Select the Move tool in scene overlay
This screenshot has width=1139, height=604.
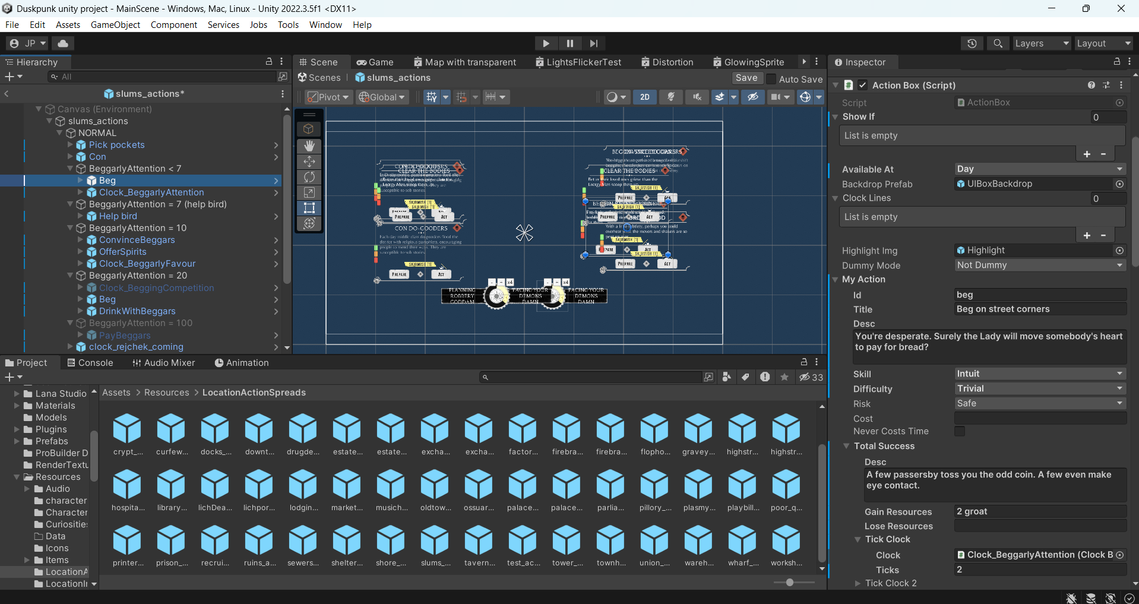coord(309,162)
